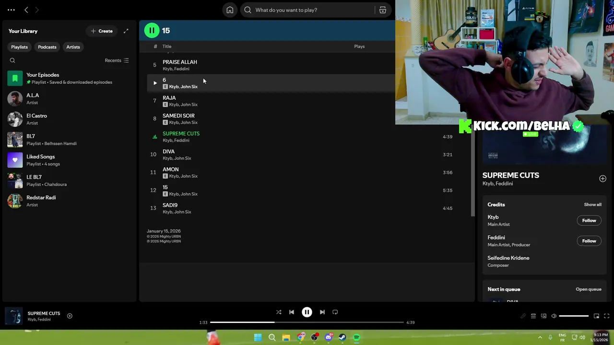Open Spotify Home via house icon
Screen dimensions: 614x345
coord(230,10)
